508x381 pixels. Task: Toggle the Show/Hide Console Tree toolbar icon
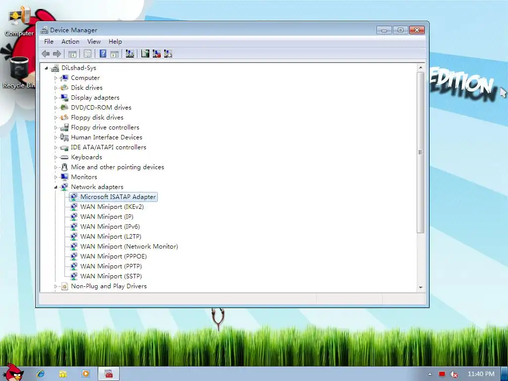click(x=72, y=54)
